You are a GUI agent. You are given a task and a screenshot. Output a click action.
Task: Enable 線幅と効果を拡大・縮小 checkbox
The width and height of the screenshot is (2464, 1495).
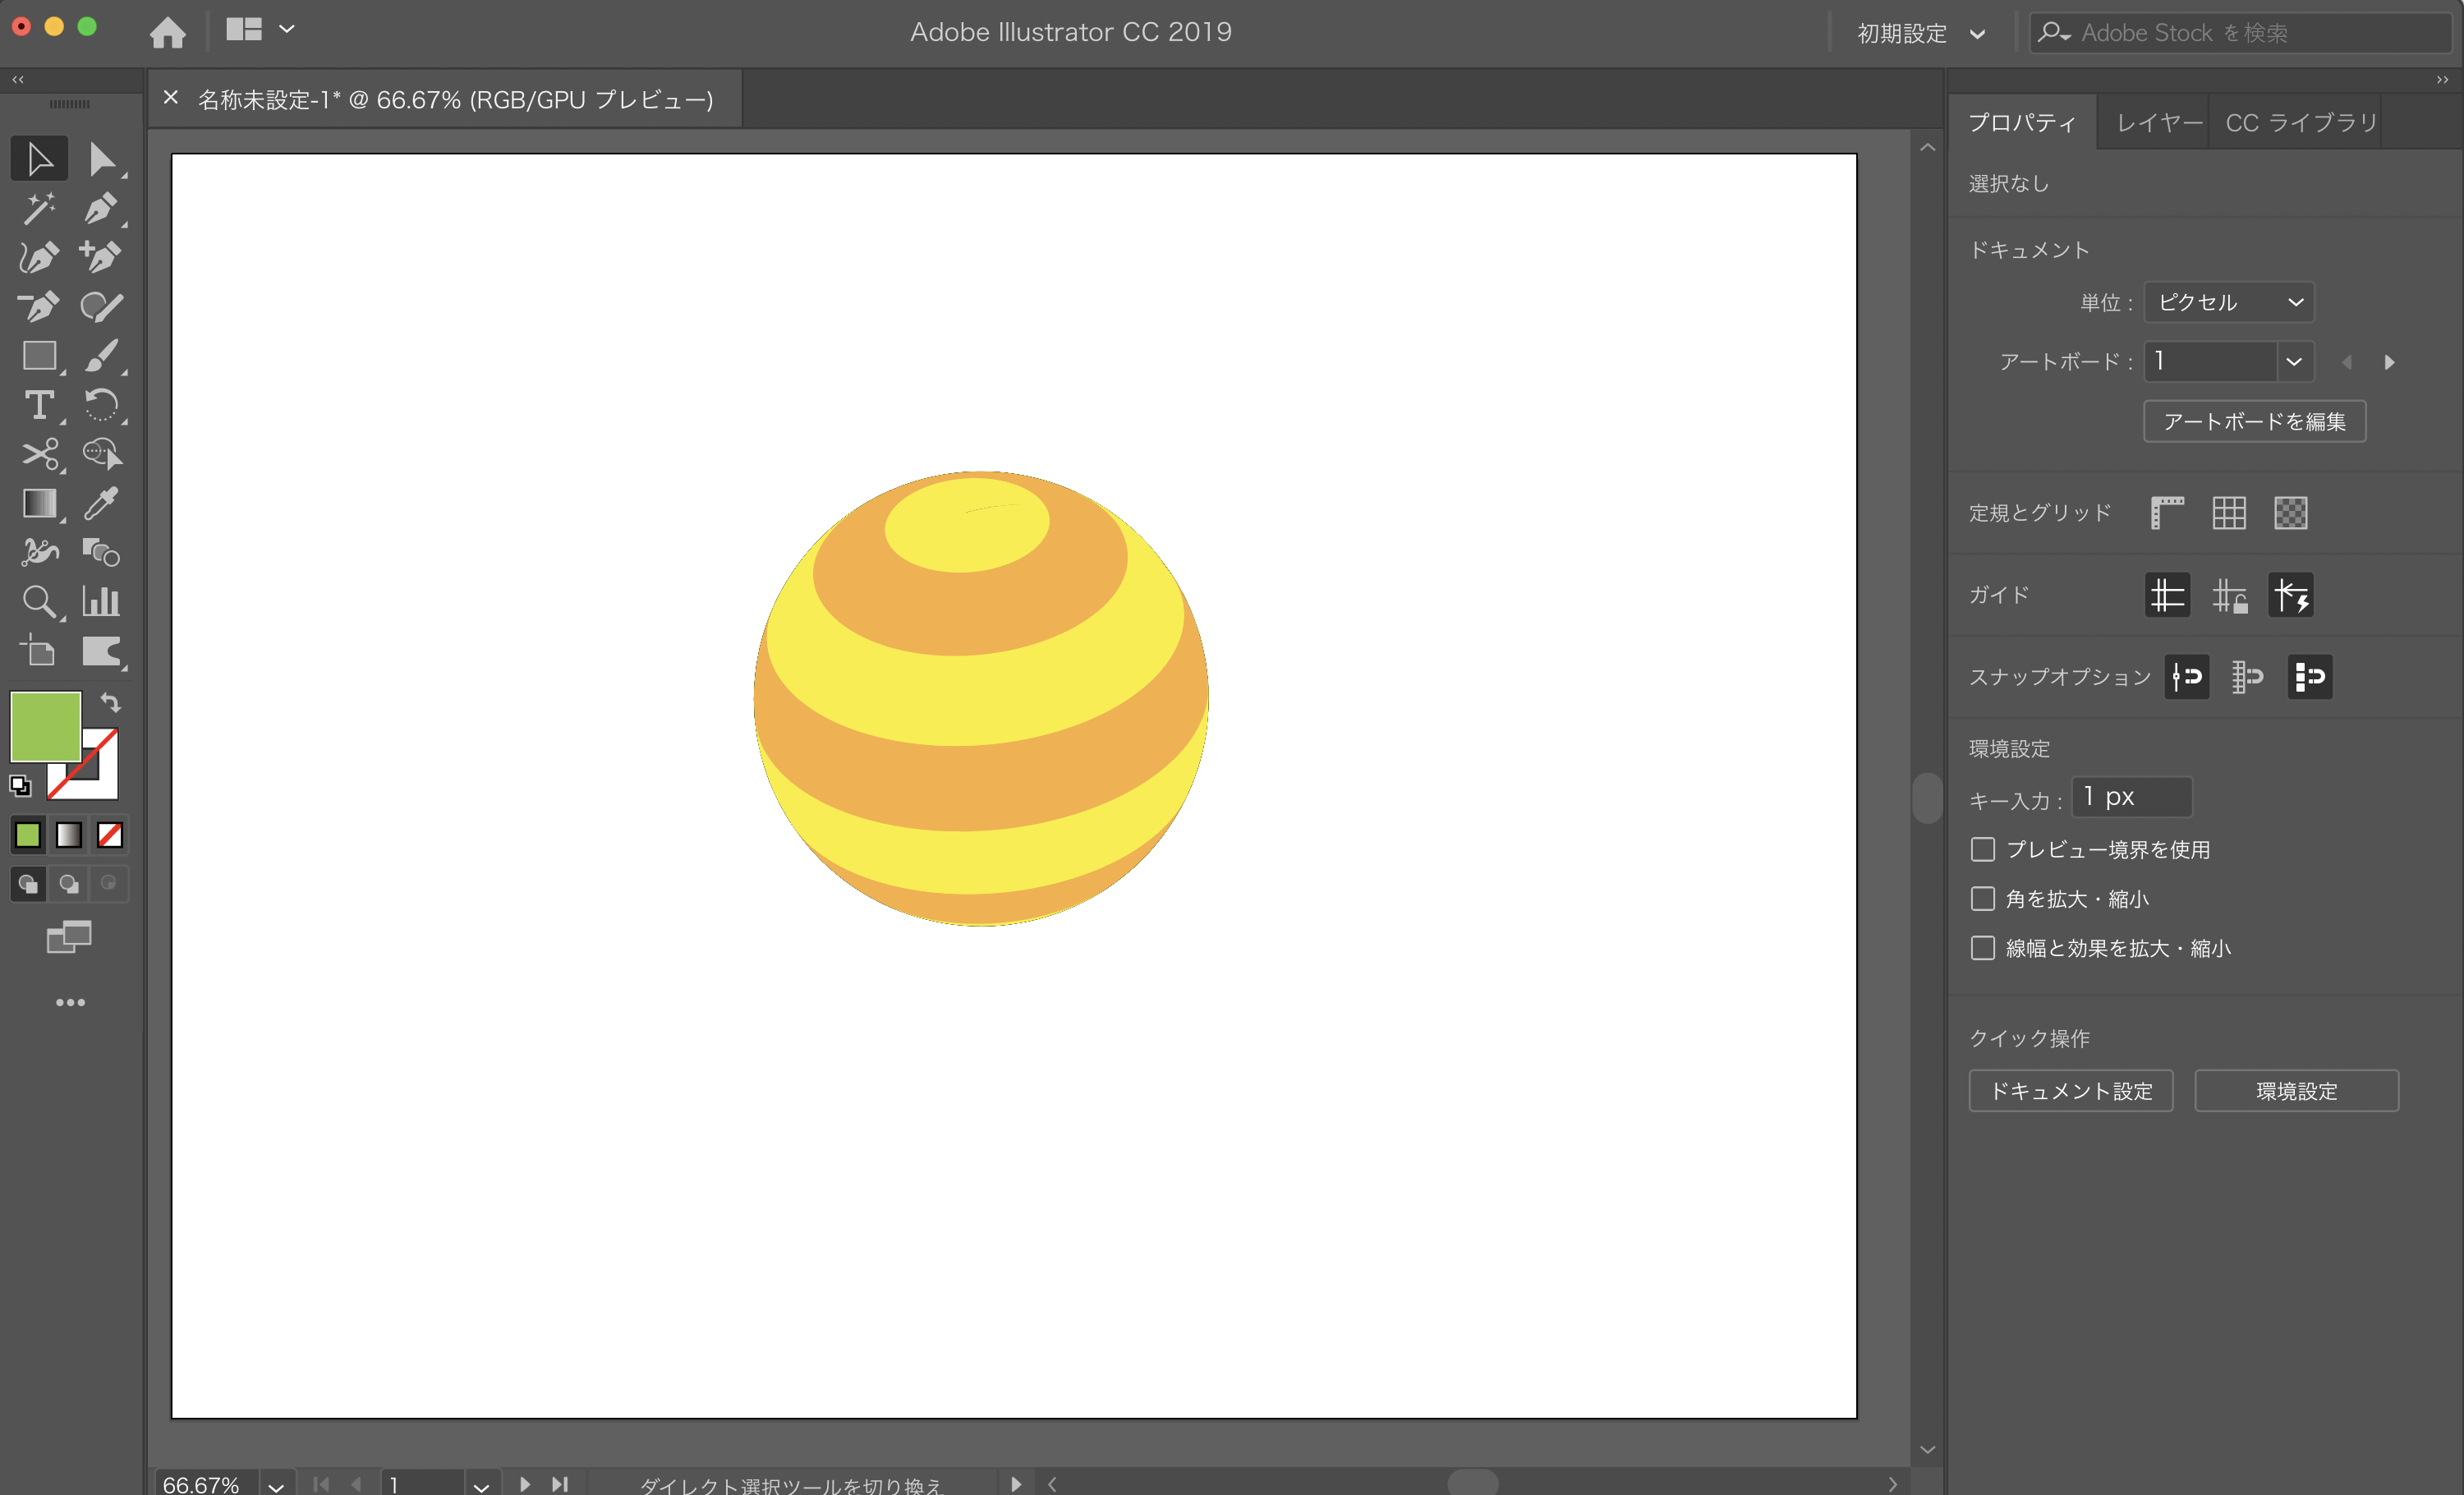1980,949
